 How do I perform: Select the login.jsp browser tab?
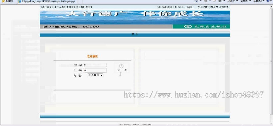point(47,2)
